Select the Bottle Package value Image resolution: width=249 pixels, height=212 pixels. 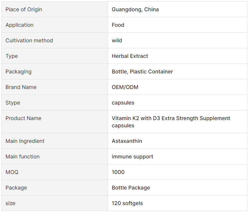coord(131,188)
